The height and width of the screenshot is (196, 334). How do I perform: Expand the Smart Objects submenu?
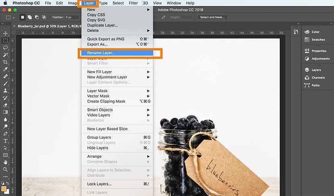[x=117, y=110]
